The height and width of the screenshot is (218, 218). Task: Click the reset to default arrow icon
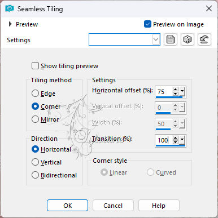(204, 39)
